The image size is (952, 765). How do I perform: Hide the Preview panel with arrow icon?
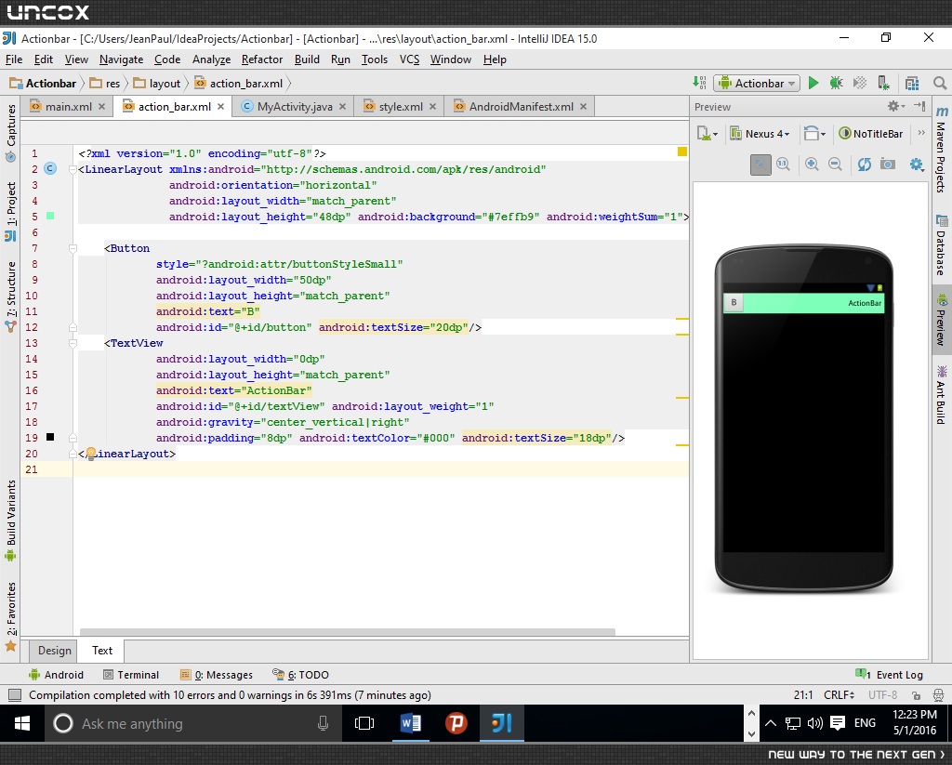click(x=919, y=106)
